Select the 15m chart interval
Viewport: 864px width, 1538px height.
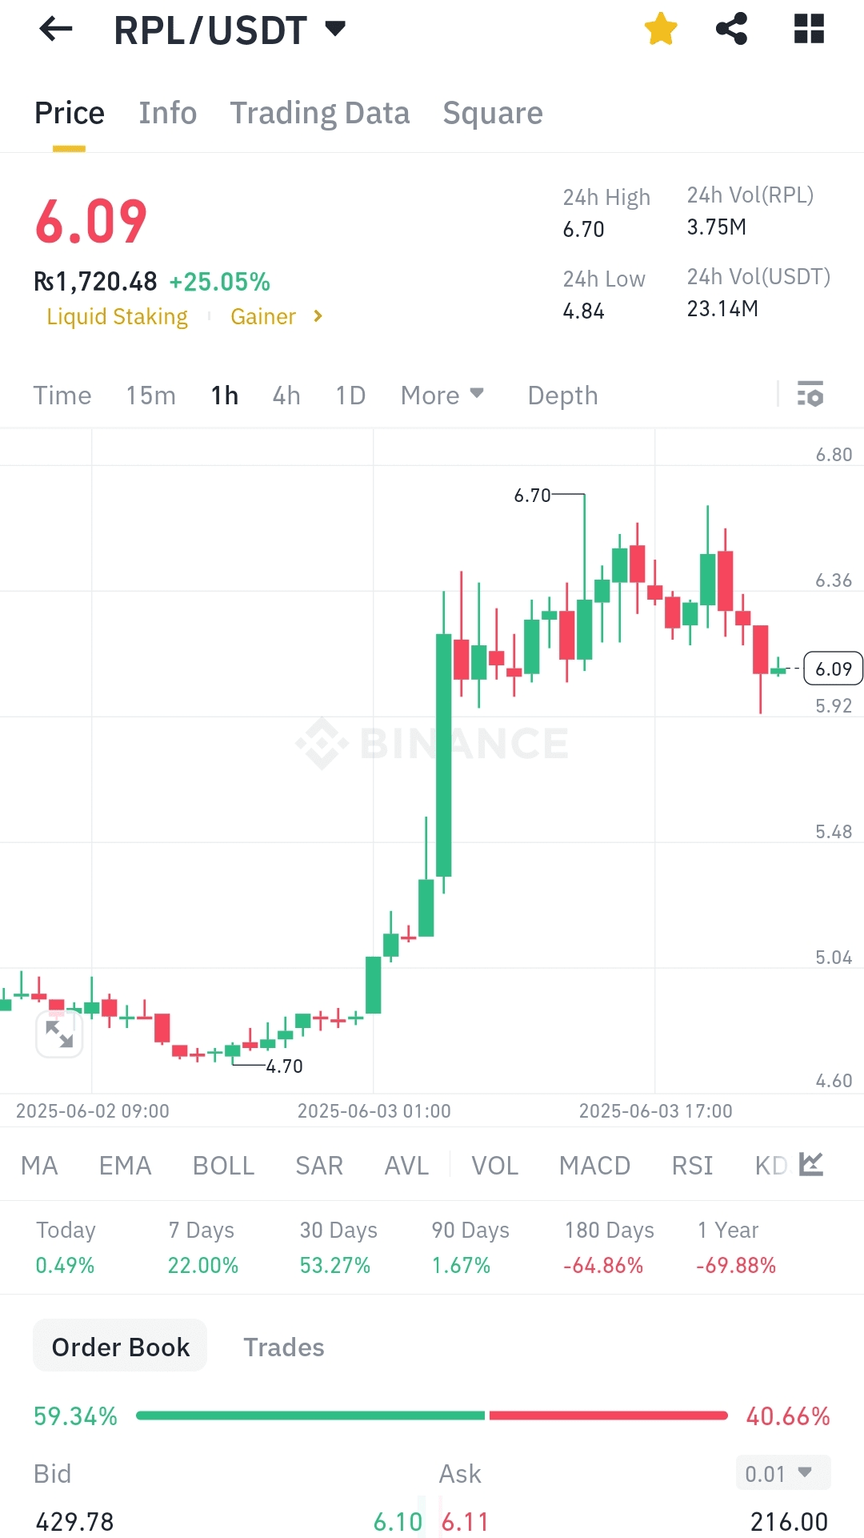tap(150, 396)
